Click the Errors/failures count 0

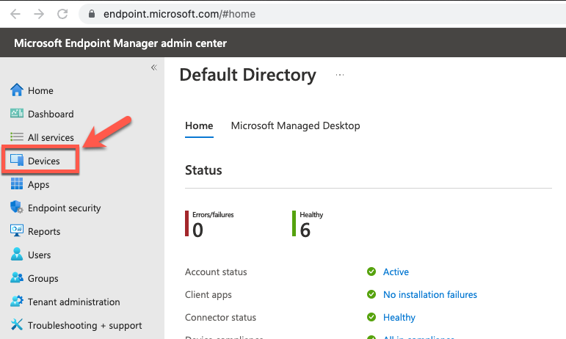[197, 230]
